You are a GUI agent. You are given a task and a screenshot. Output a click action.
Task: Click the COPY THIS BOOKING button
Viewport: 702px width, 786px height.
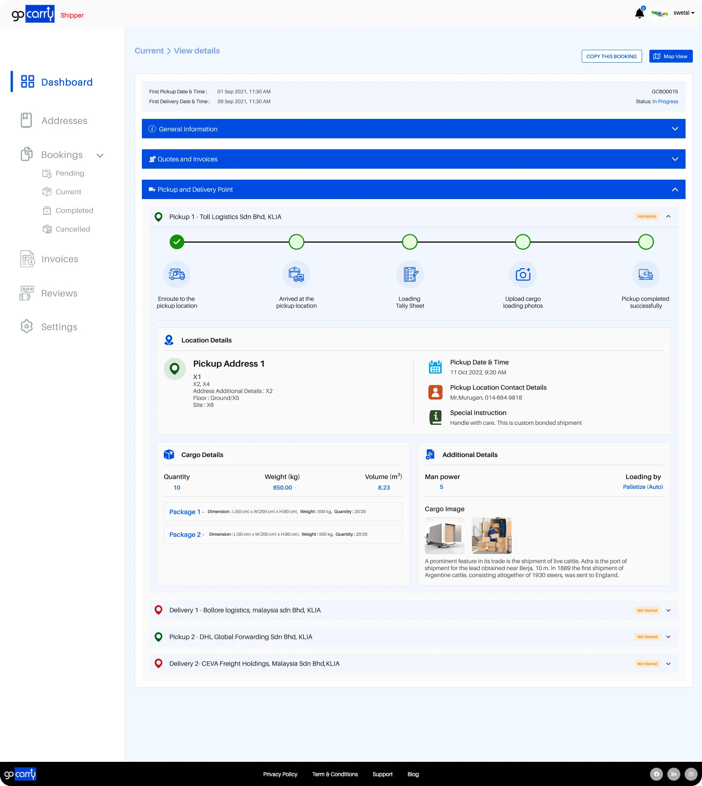(611, 56)
